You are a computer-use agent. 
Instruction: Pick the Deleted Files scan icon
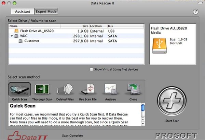click(65, 89)
